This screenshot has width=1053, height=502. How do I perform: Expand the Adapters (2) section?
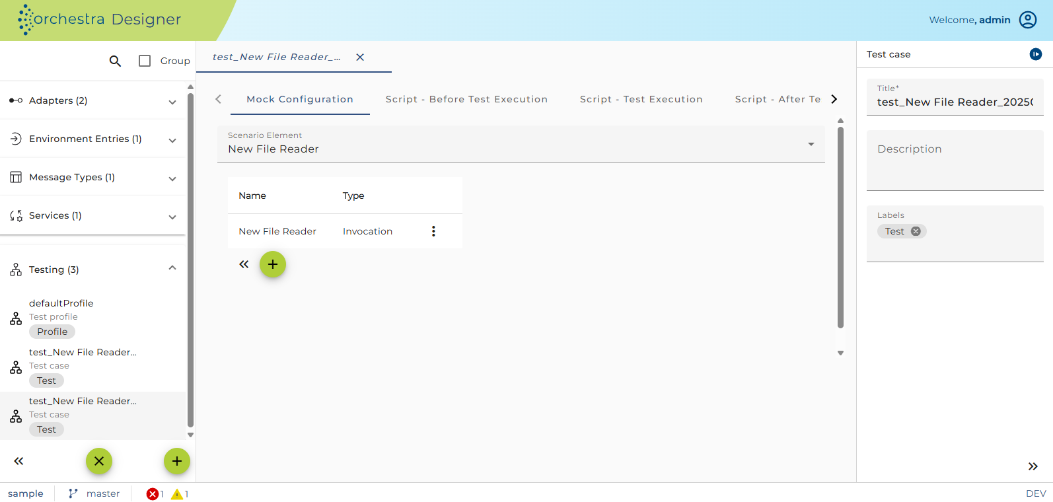(172, 102)
